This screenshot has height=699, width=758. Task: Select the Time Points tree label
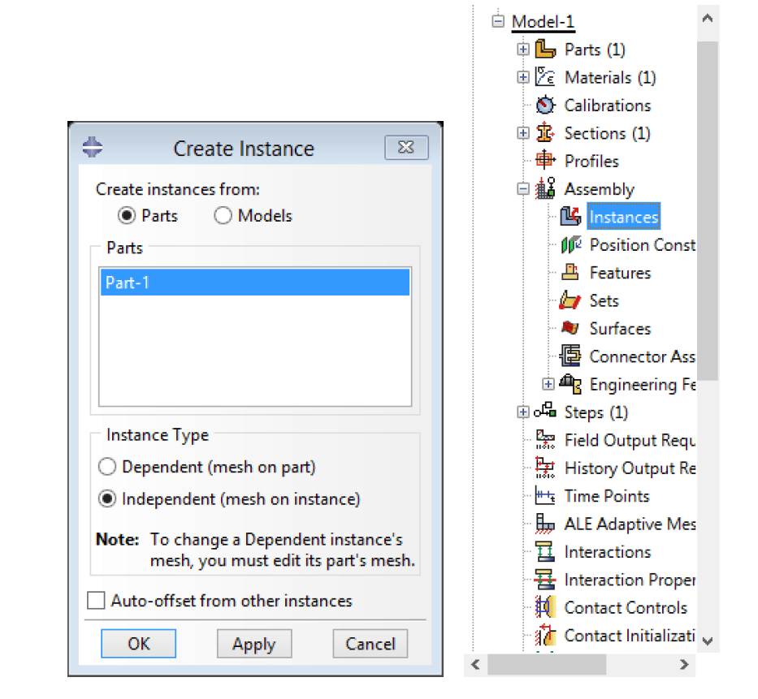point(607,496)
